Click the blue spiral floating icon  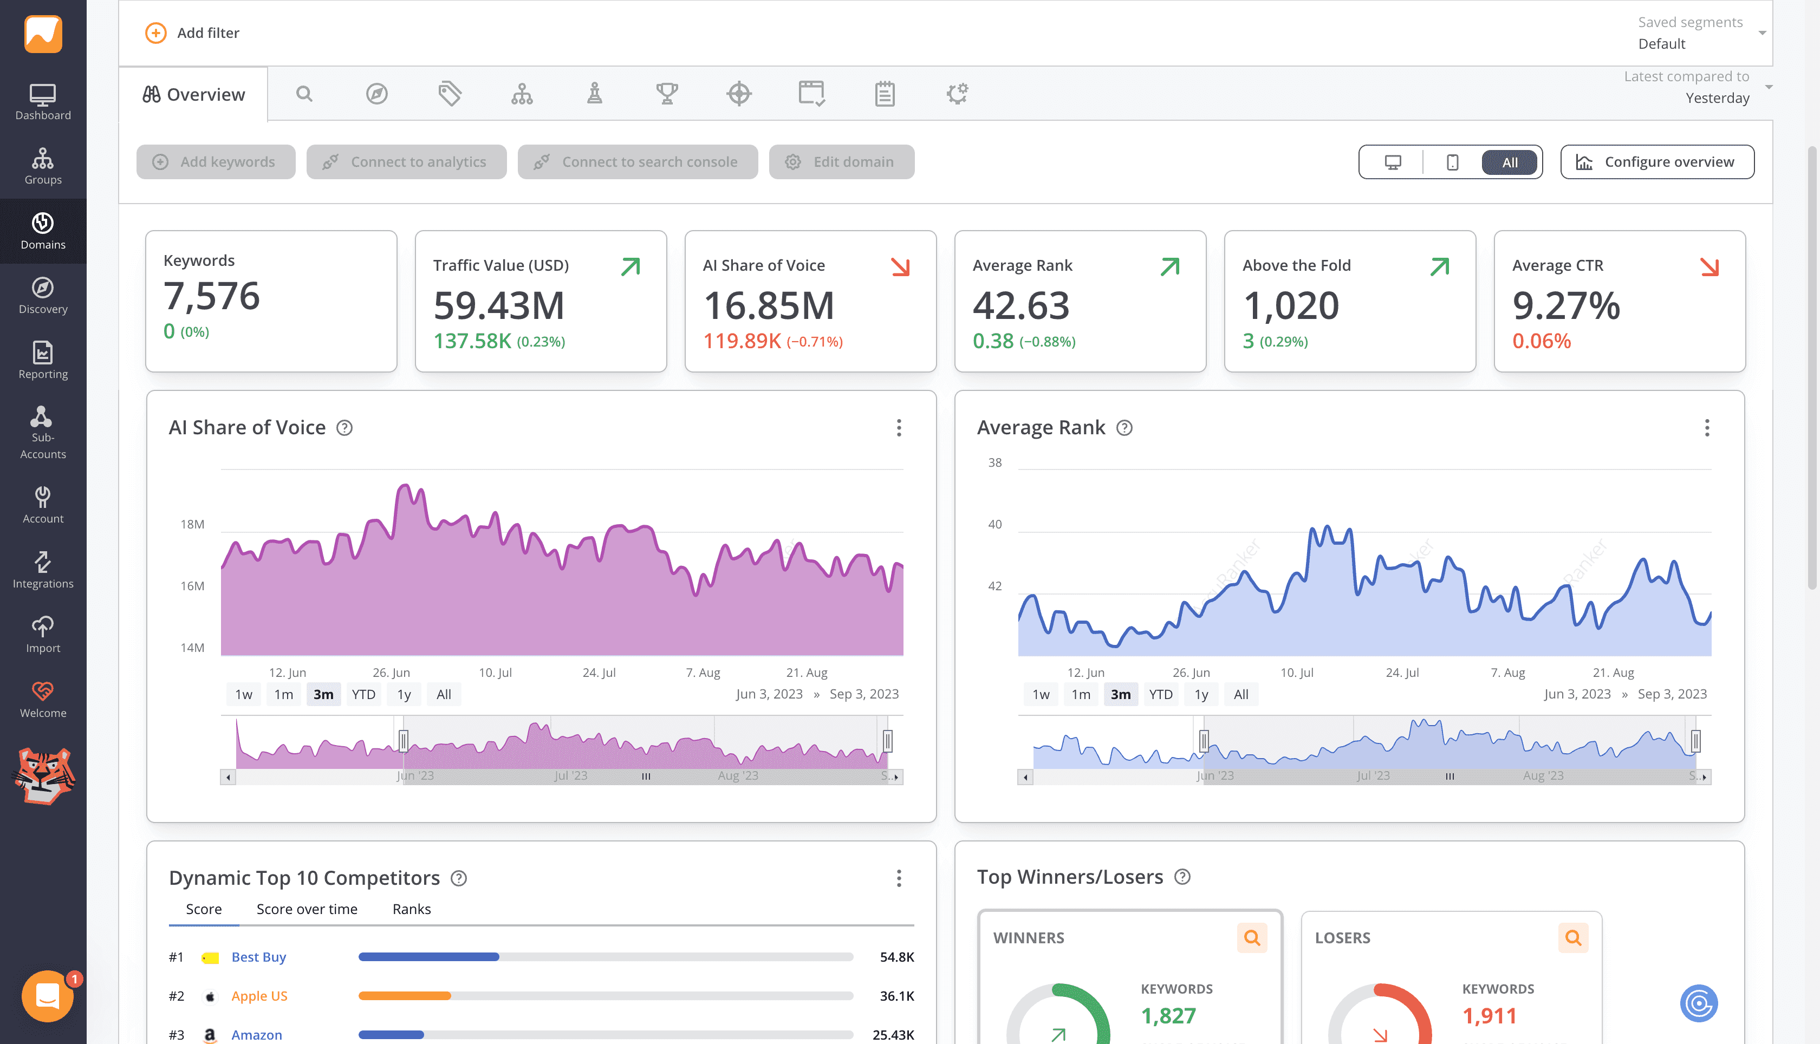coord(1699,1003)
